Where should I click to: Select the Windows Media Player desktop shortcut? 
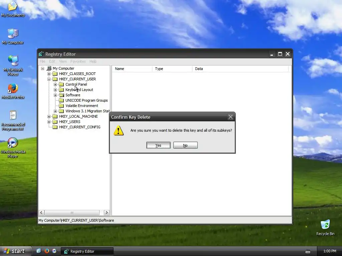click(x=13, y=148)
